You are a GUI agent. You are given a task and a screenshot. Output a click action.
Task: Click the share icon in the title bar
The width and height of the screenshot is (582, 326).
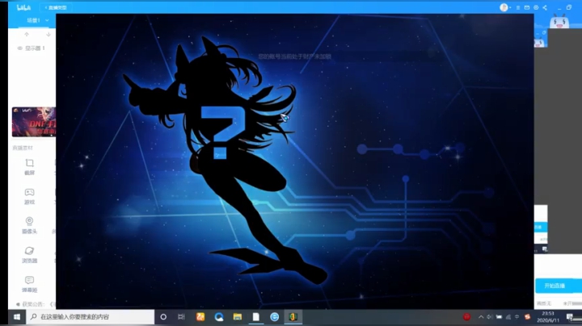pyautogui.click(x=545, y=7)
